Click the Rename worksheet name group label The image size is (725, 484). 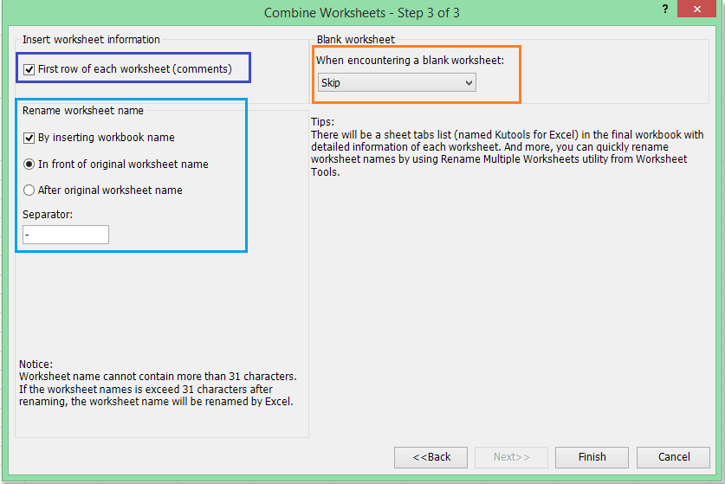[x=83, y=111]
